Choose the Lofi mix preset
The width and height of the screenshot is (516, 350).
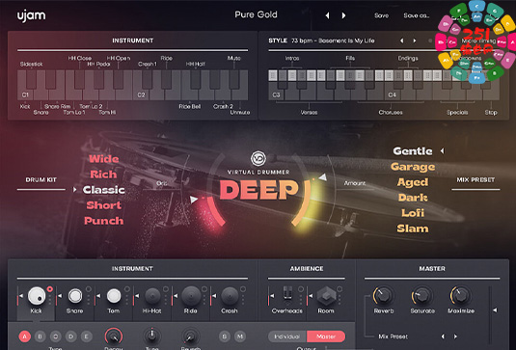tap(413, 213)
